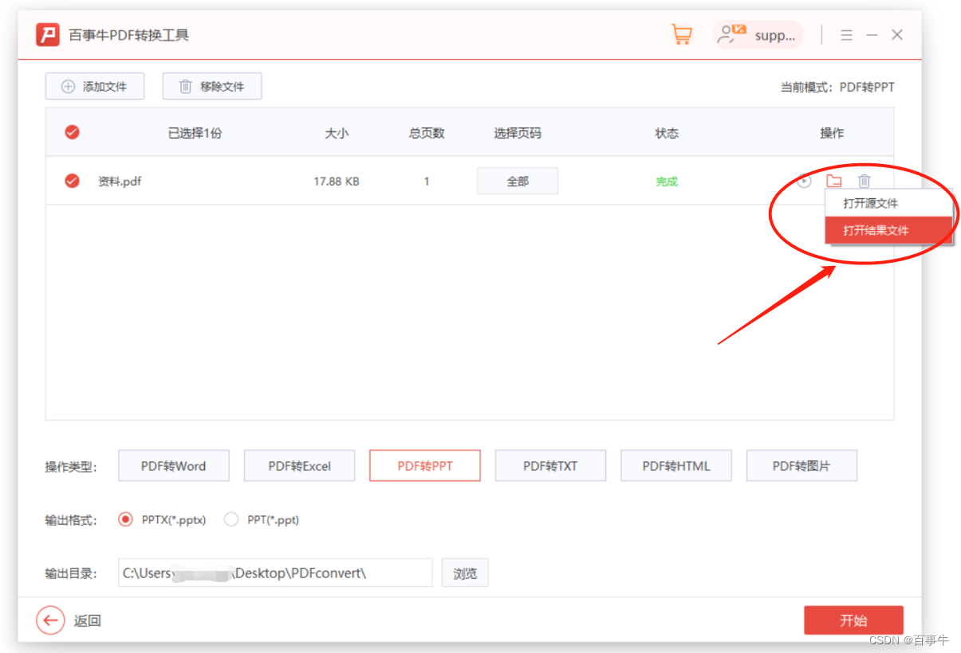This screenshot has width=961, height=653.
Task: Open the shopping cart icon
Action: (682, 35)
